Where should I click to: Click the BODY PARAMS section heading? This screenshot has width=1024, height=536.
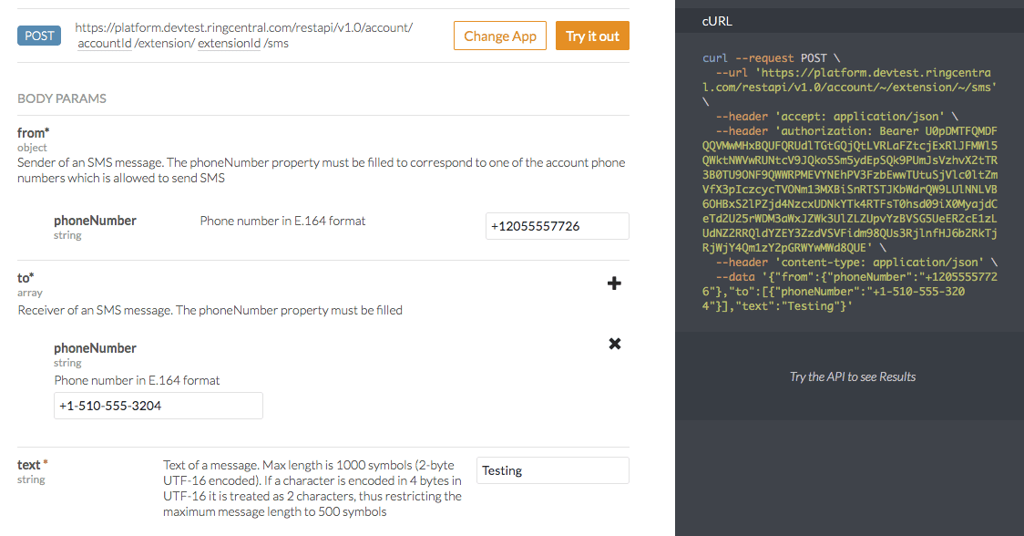tap(62, 98)
